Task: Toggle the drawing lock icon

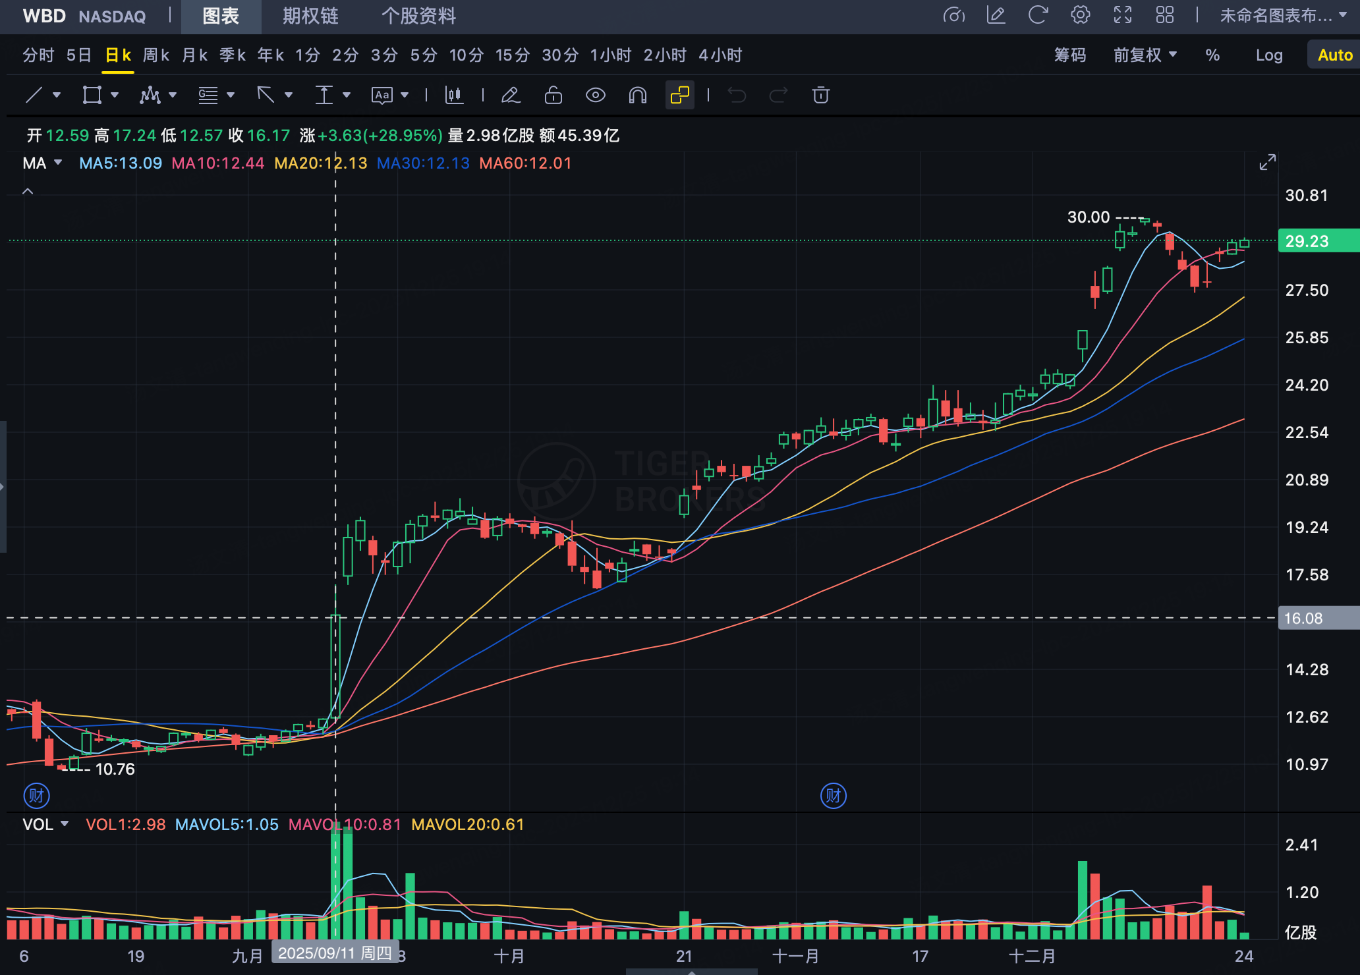Action: [553, 95]
